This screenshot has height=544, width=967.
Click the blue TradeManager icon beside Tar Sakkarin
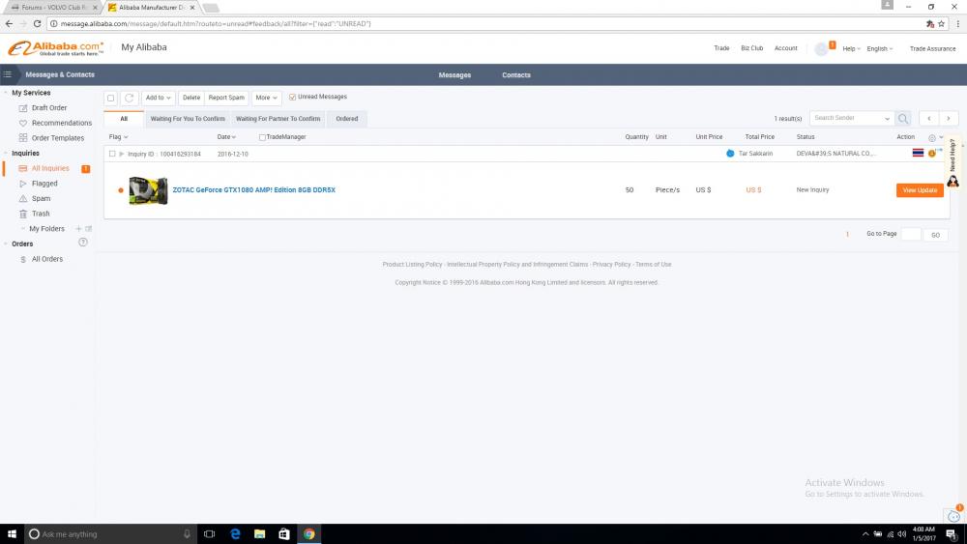click(730, 154)
